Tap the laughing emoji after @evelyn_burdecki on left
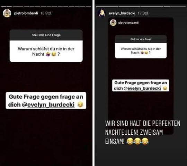Image resolution: width=187 pixels, height=166 pixels. [80, 104]
